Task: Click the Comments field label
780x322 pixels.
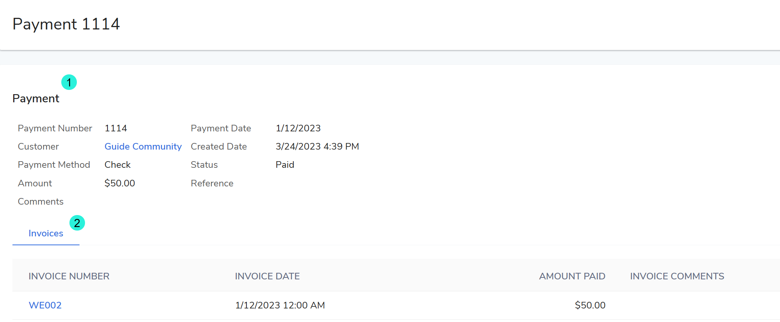Action: tap(41, 201)
